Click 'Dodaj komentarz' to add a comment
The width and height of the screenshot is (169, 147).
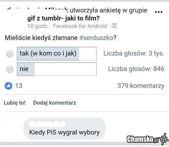tap(55, 103)
